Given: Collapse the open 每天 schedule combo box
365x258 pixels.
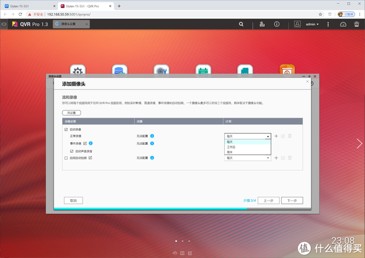Looking at the screenshot, I should point(247,136).
